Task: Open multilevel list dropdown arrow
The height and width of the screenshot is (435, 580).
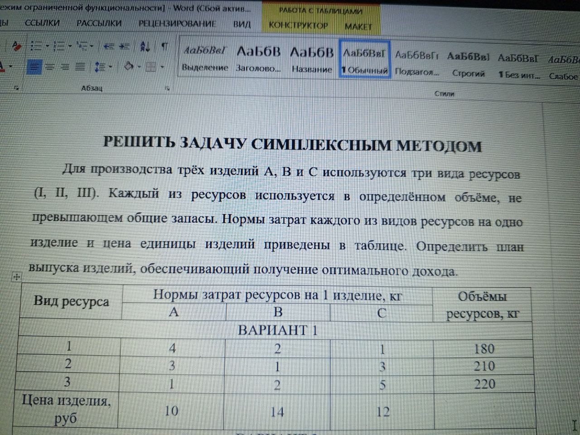Action: pyautogui.click(x=92, y=46)
